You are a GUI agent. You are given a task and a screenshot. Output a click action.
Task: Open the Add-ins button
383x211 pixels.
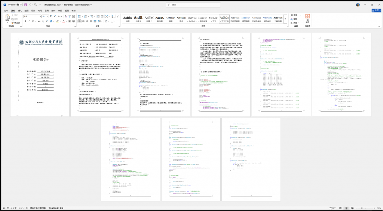click(x=307, y=19)
